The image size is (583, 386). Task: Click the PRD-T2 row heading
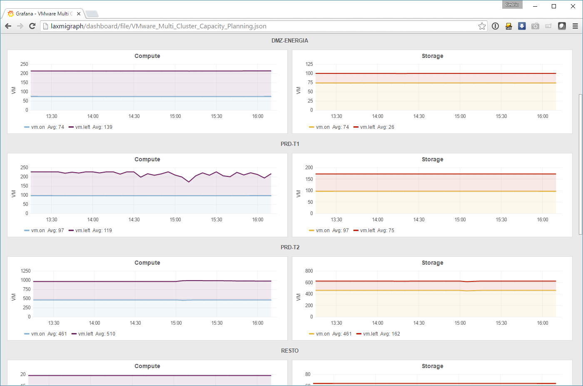290,247
